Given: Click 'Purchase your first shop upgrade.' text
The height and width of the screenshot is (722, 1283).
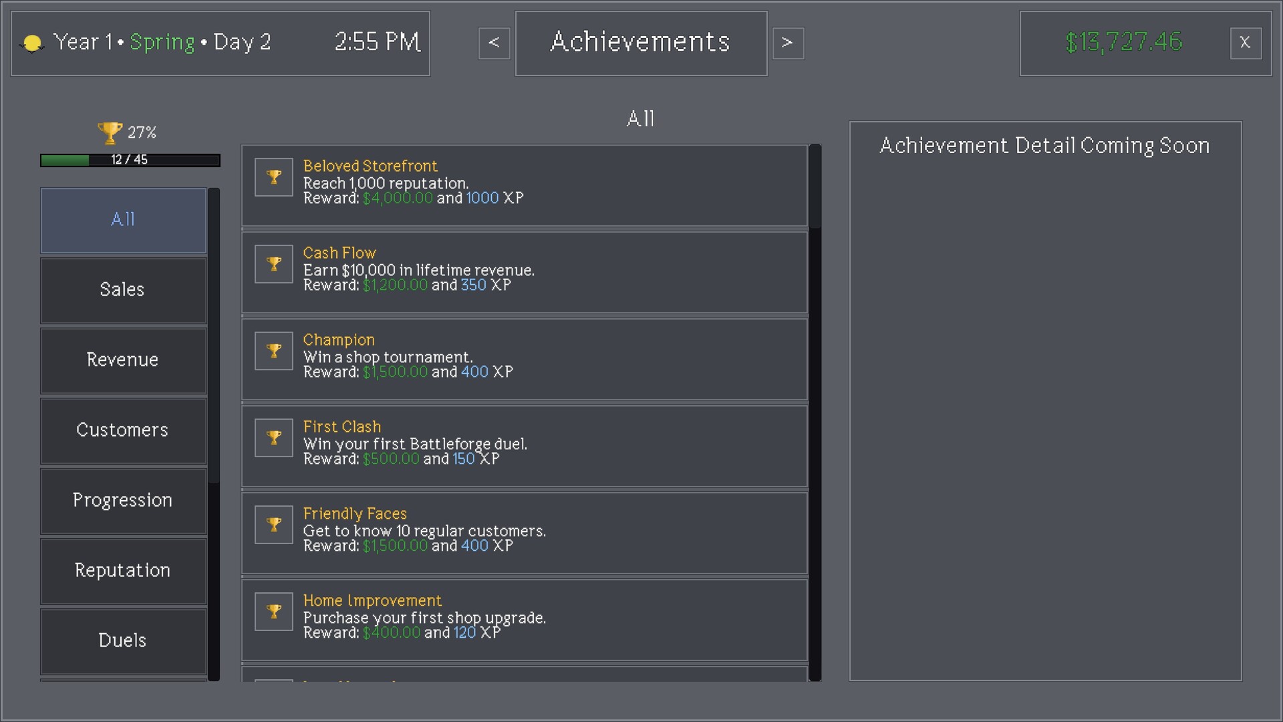Looking at the screenshot, I should tap(424, 618).
